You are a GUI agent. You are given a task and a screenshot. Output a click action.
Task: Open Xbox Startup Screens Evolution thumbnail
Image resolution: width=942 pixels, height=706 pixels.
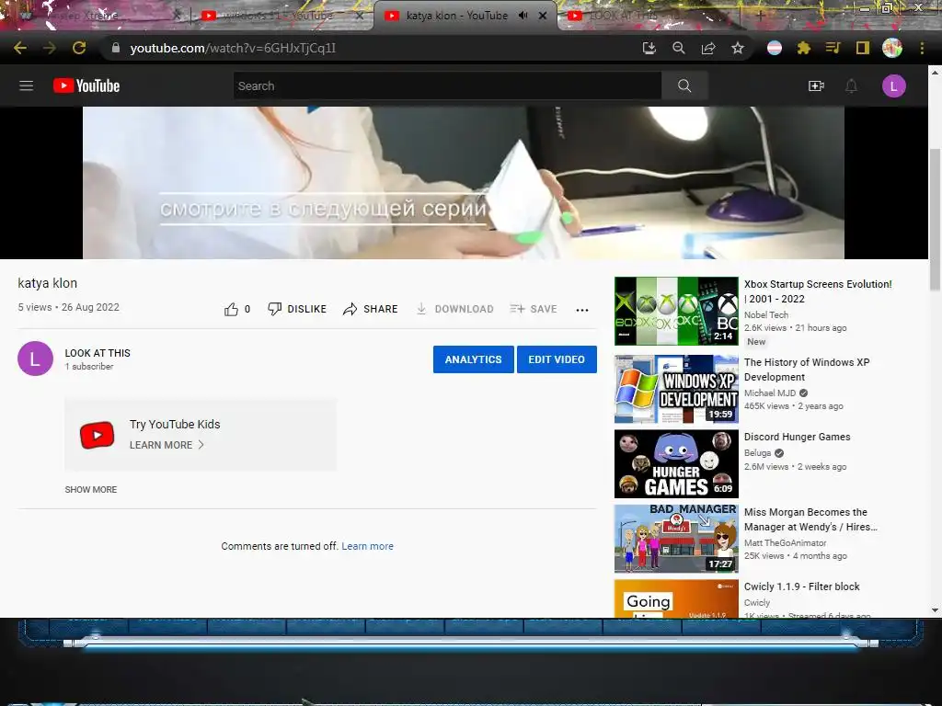[676, 311]
